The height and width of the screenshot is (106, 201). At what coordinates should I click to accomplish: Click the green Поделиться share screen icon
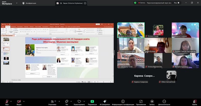(x=92, y=101)
